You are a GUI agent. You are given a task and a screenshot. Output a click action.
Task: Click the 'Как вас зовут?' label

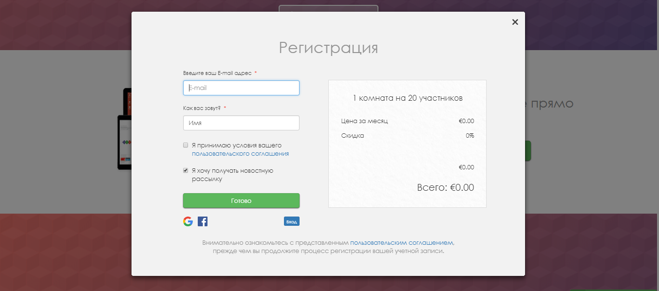tap(202, 108)
